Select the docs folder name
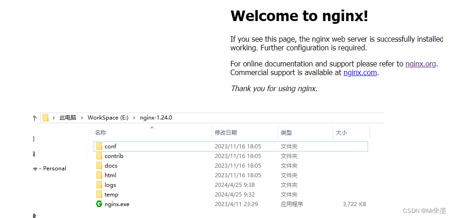This screenshot has height=218, width=453. point(111,166)
